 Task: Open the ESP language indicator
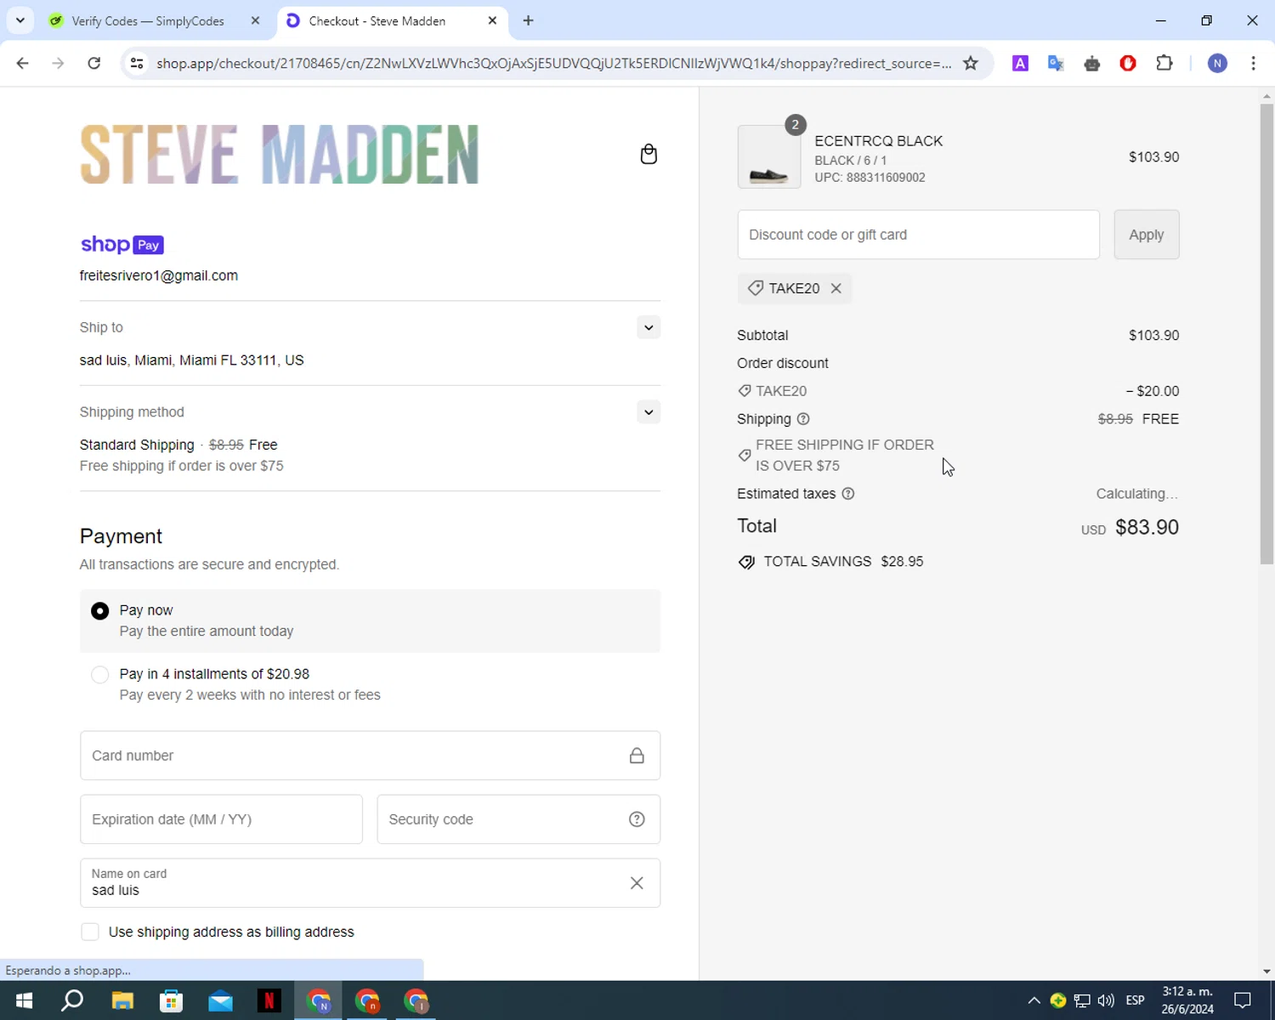(x=1135, y=1000)
